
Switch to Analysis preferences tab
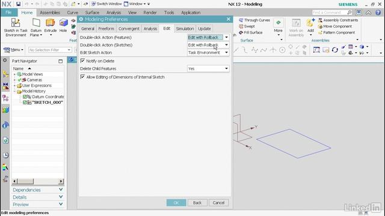point(150,29)
